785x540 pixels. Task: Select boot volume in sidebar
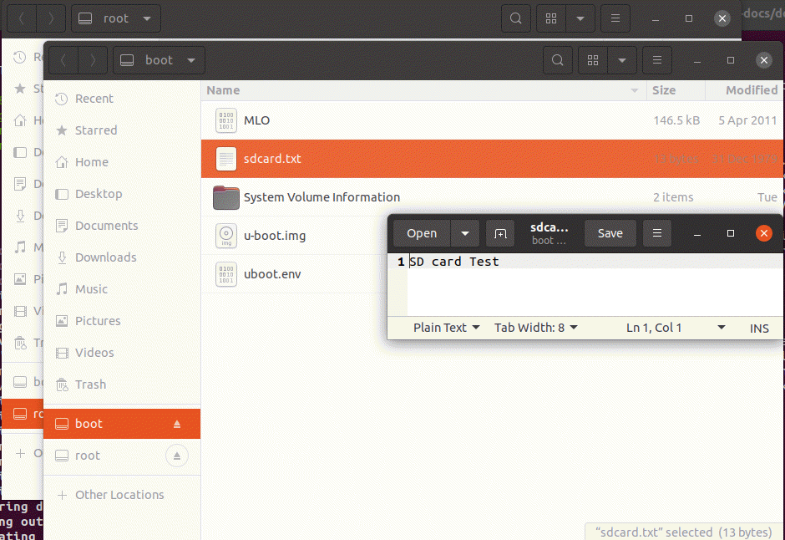[122, 424]
